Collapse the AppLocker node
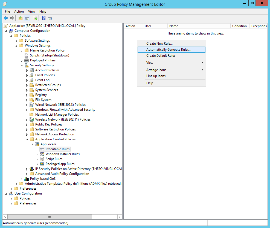Screen dimensions: 270x228 point(32,144)
